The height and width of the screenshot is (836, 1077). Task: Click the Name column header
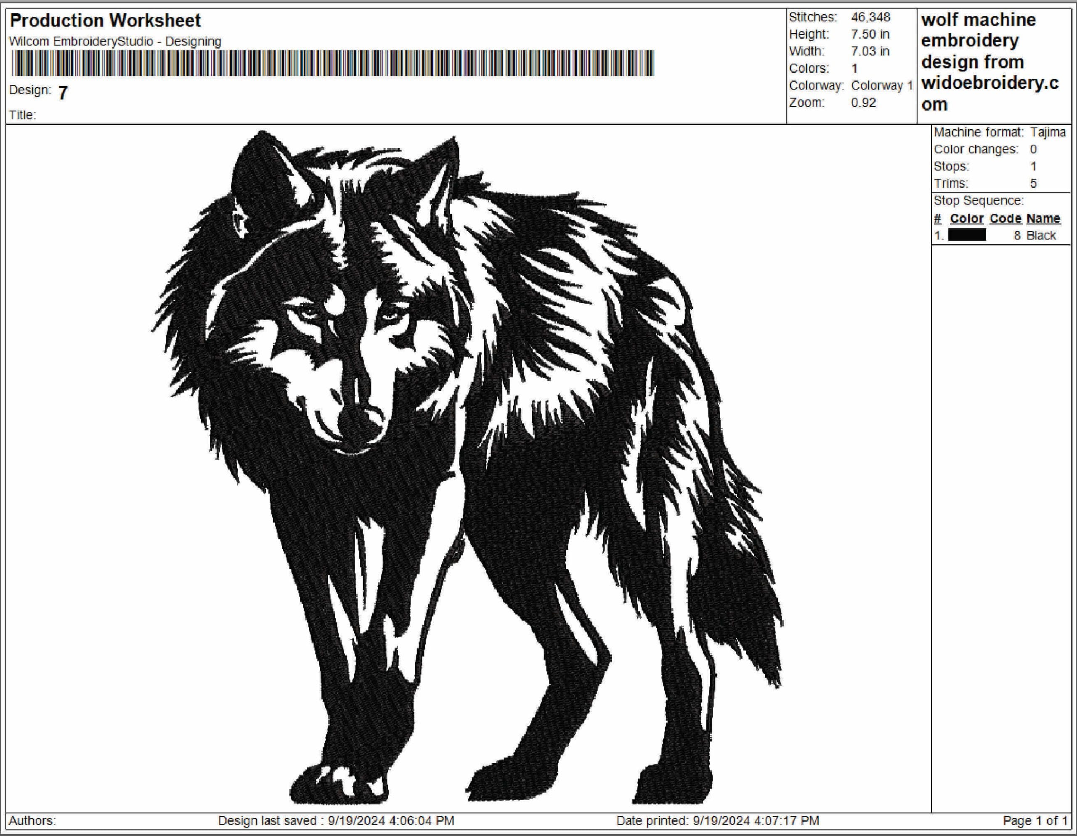click(1043, 218)
